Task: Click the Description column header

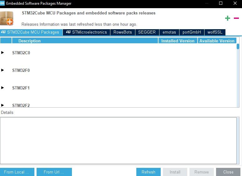Action: [x=85, y=41]
